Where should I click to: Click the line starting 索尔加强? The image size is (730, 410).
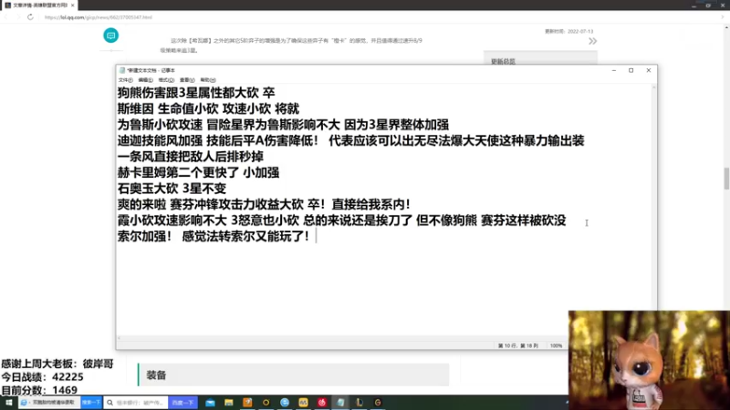(x=214, y=236)
